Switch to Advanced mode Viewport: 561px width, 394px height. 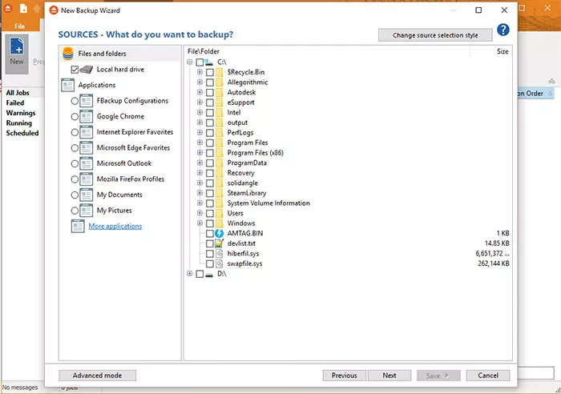97,376
